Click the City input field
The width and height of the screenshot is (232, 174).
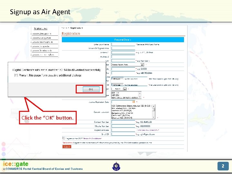click(123, 61)
